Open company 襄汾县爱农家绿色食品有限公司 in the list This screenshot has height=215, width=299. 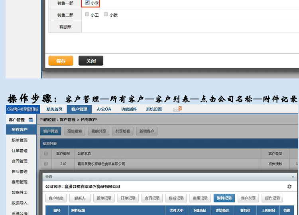click(101, 164)
